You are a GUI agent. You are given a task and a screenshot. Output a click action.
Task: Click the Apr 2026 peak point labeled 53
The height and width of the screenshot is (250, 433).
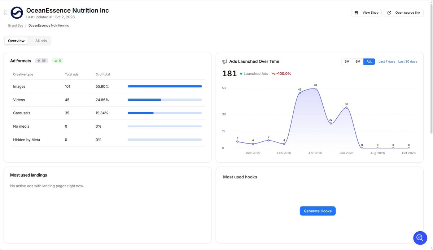[315, 88]
